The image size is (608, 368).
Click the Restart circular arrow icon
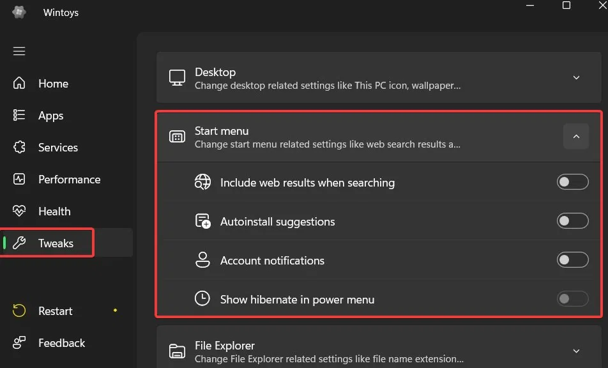(19, 311)
